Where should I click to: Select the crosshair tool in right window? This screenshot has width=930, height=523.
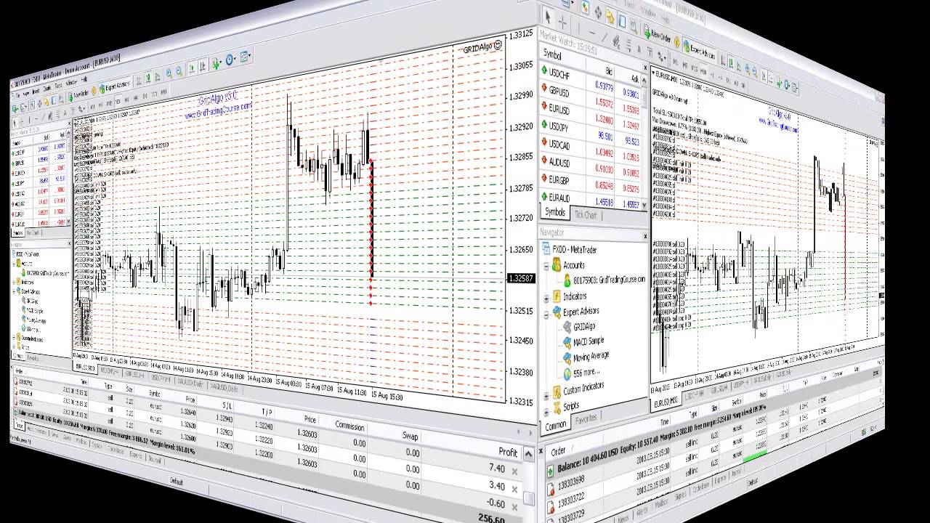[x=562, y=22]
